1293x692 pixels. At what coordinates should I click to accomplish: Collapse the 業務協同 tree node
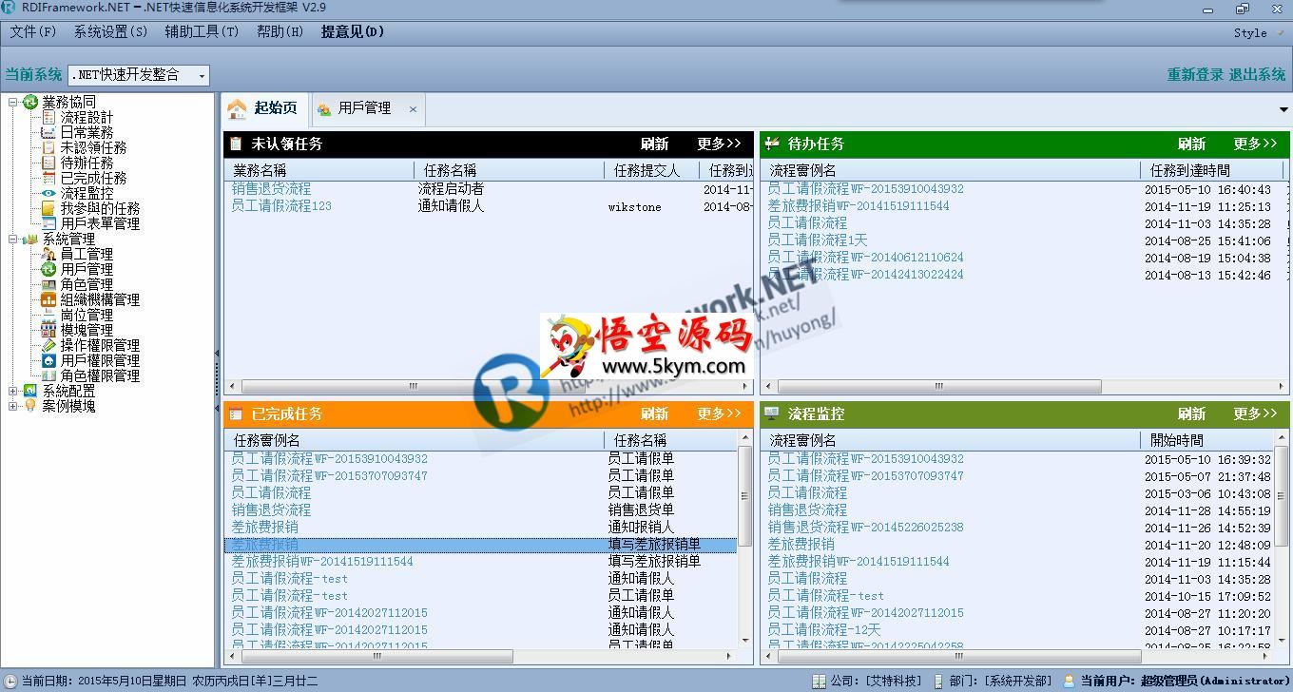coord(13,102)
